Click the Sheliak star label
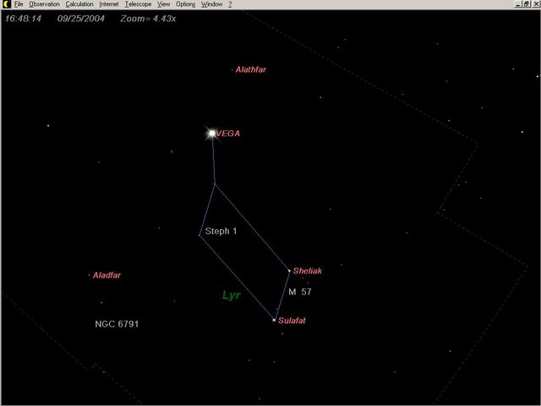The image size is (541, 406). 307,272
